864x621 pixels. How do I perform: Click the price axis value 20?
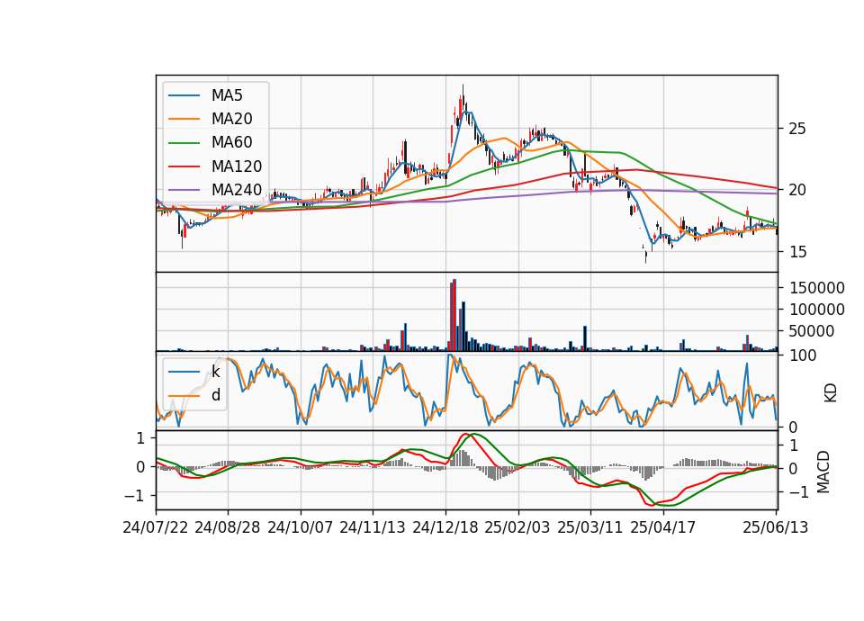coord(797,190)
